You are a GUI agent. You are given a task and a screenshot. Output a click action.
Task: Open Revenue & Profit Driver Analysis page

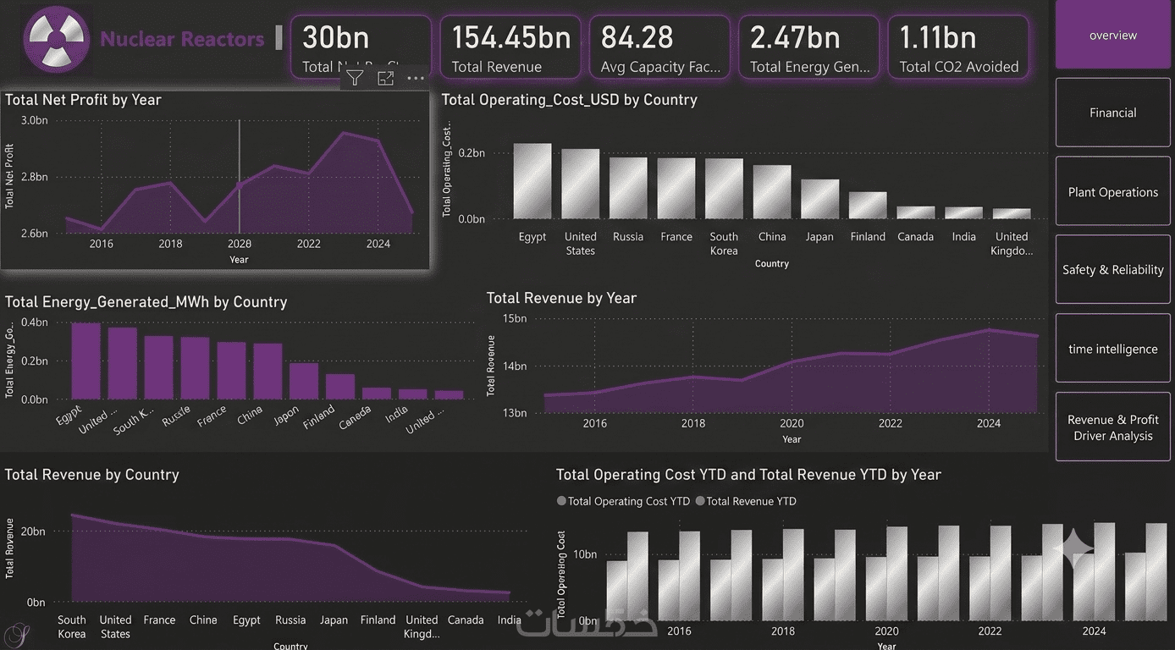pos(1113,427)
